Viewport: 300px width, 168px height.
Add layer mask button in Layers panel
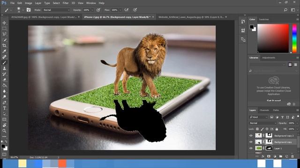click(x=269, y=156)
